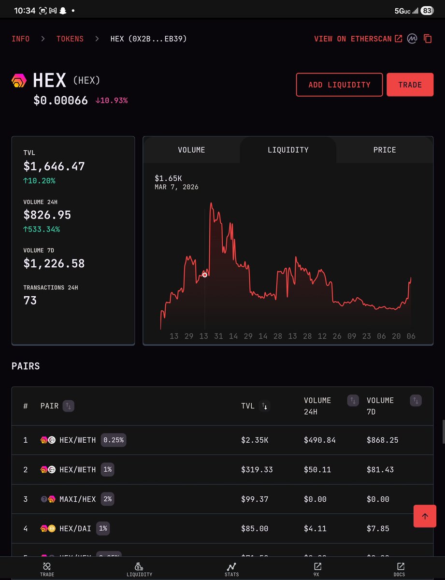445x580 pixels.
Task: Open HEX/WETH 0.25% pair row
Action: (222, 440)
